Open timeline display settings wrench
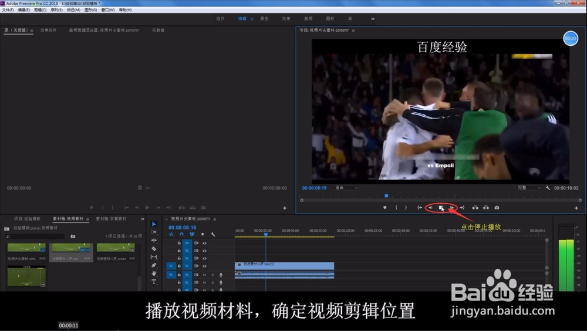This screenshot has height=331, width=587. (x=212, y=234)
